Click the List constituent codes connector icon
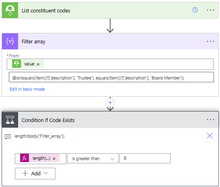220x187 pixels. pos(10,10)
